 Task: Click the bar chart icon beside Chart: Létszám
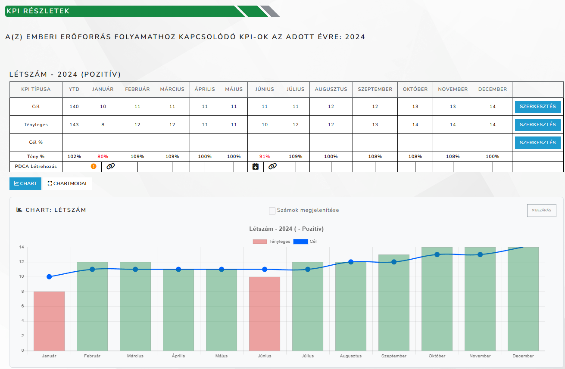[19, 210]
